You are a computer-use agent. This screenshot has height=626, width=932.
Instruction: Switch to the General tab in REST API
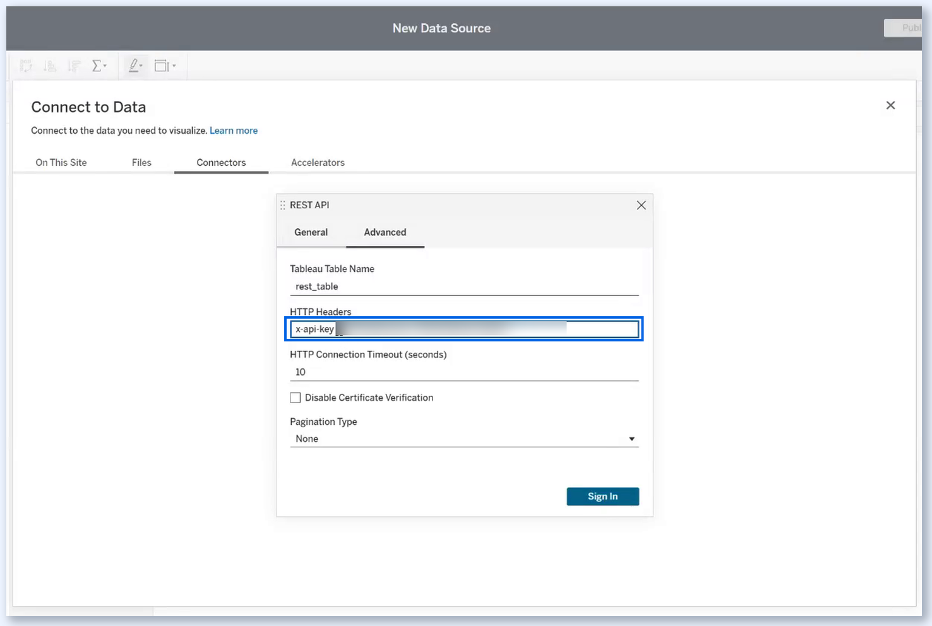point(311,232)
